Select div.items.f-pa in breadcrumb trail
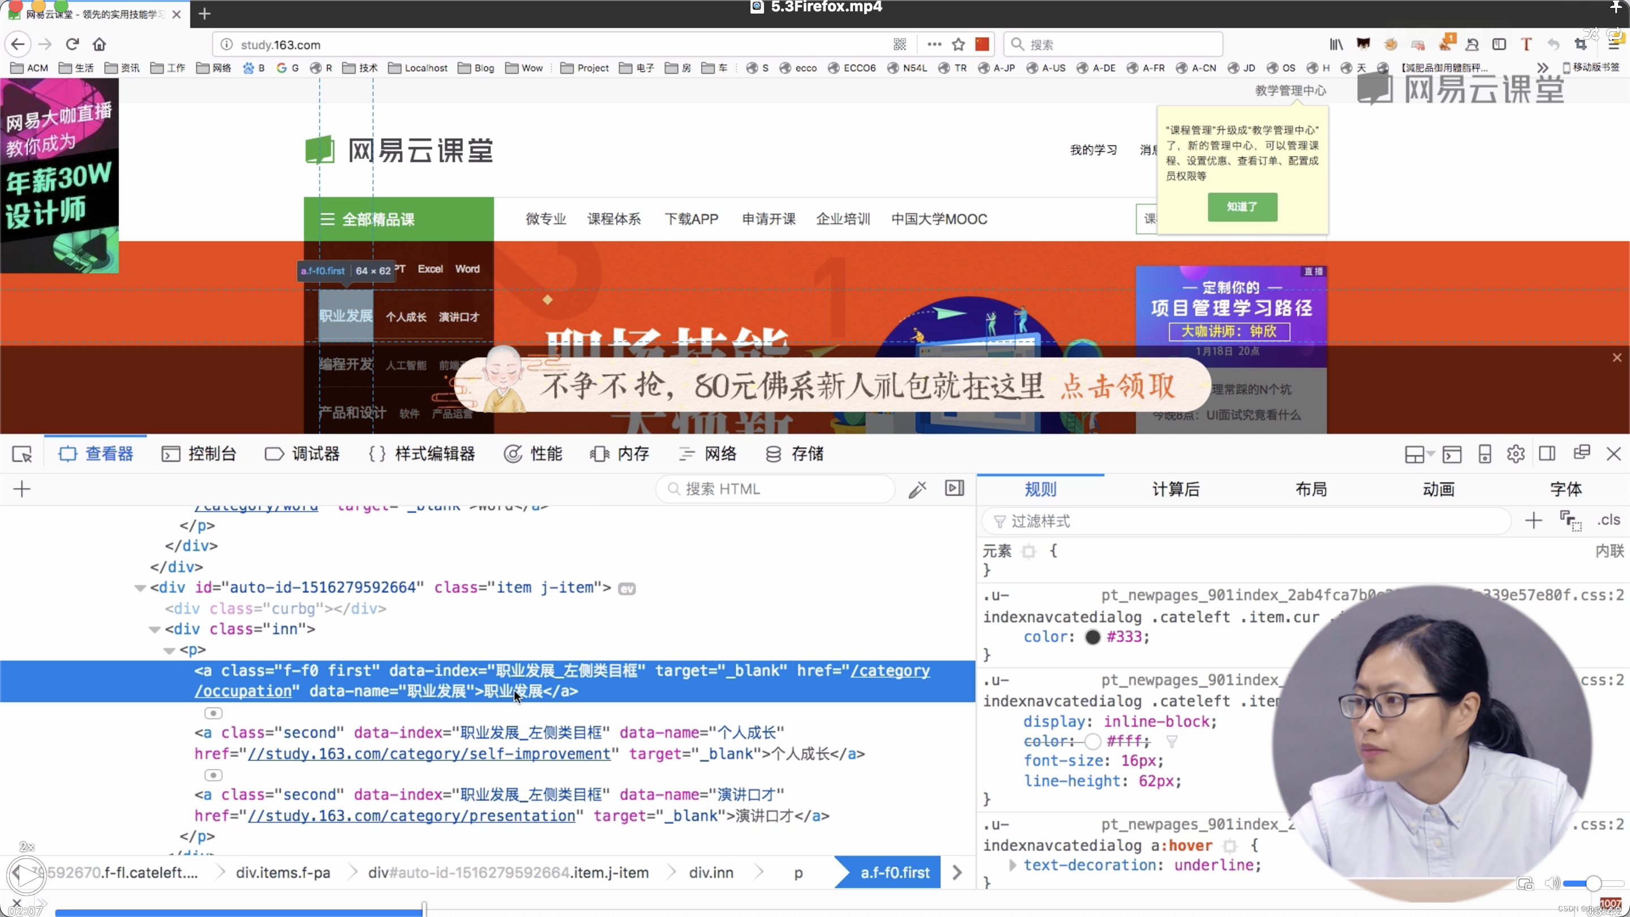This screenshot has height=917, width=1630. pos(283,873)
